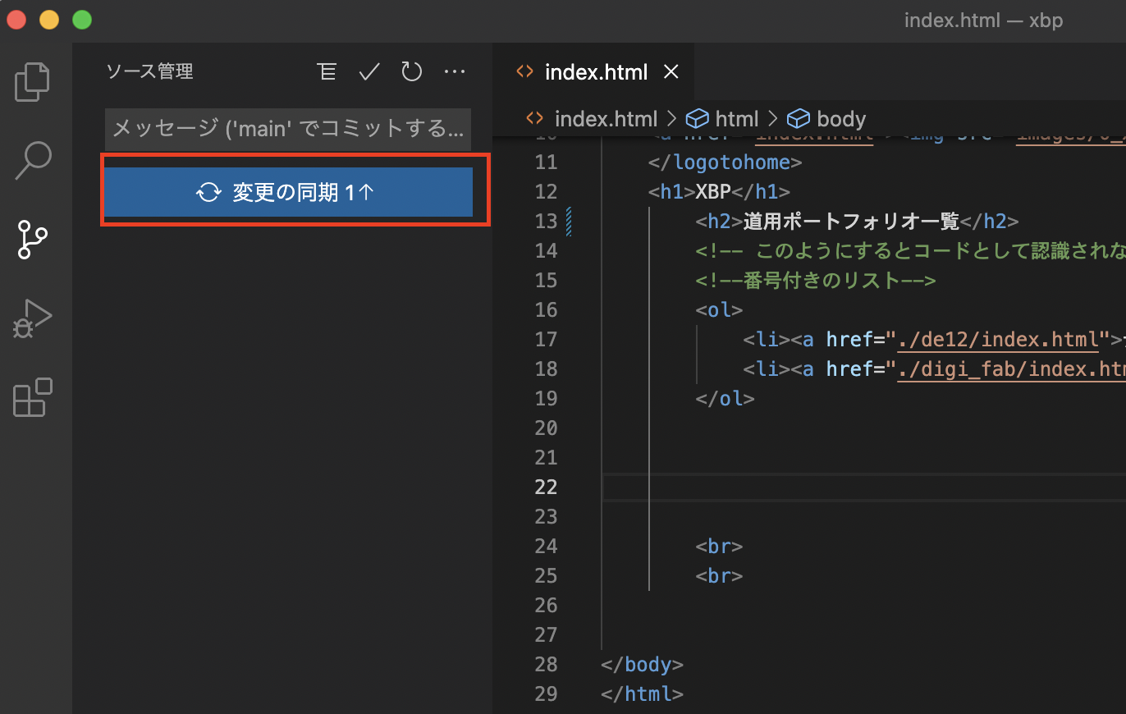Click the cube icon next to html breadcrumb
The width and height of the screenshot is (1126, 714).
pos(696,118)
